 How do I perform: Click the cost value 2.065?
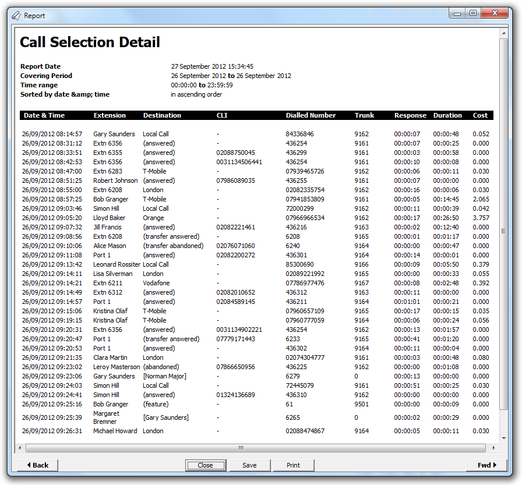[x=481, y=199]
